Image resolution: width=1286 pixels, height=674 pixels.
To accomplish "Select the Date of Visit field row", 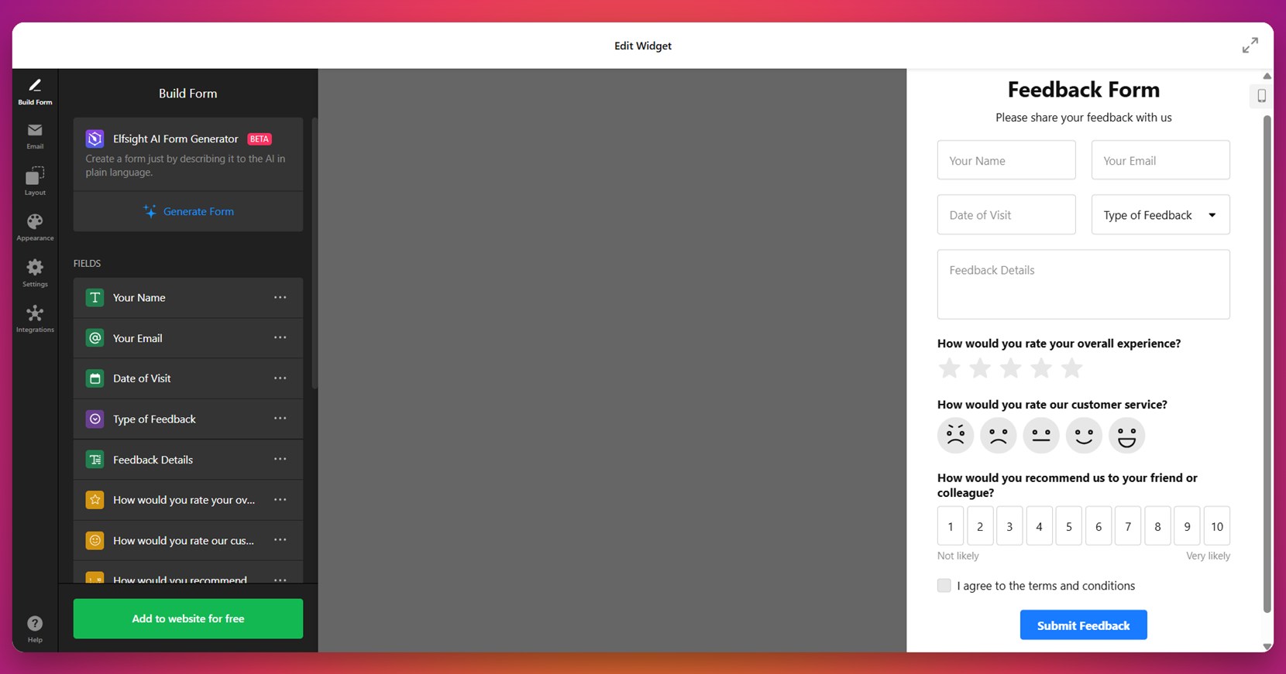I will [x=188, y=378].
